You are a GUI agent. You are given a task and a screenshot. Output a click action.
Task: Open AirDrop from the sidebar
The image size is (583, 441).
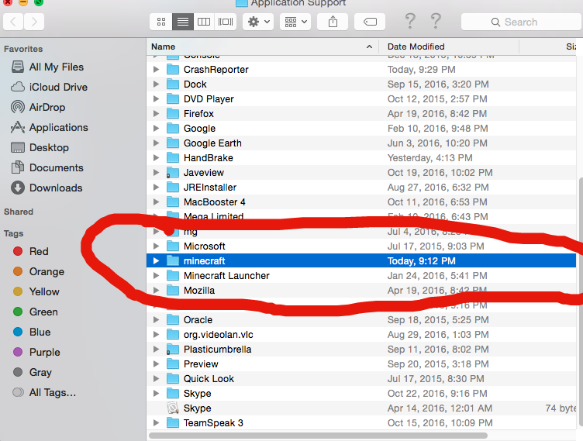pyautogui.click(x=38, y=107)
